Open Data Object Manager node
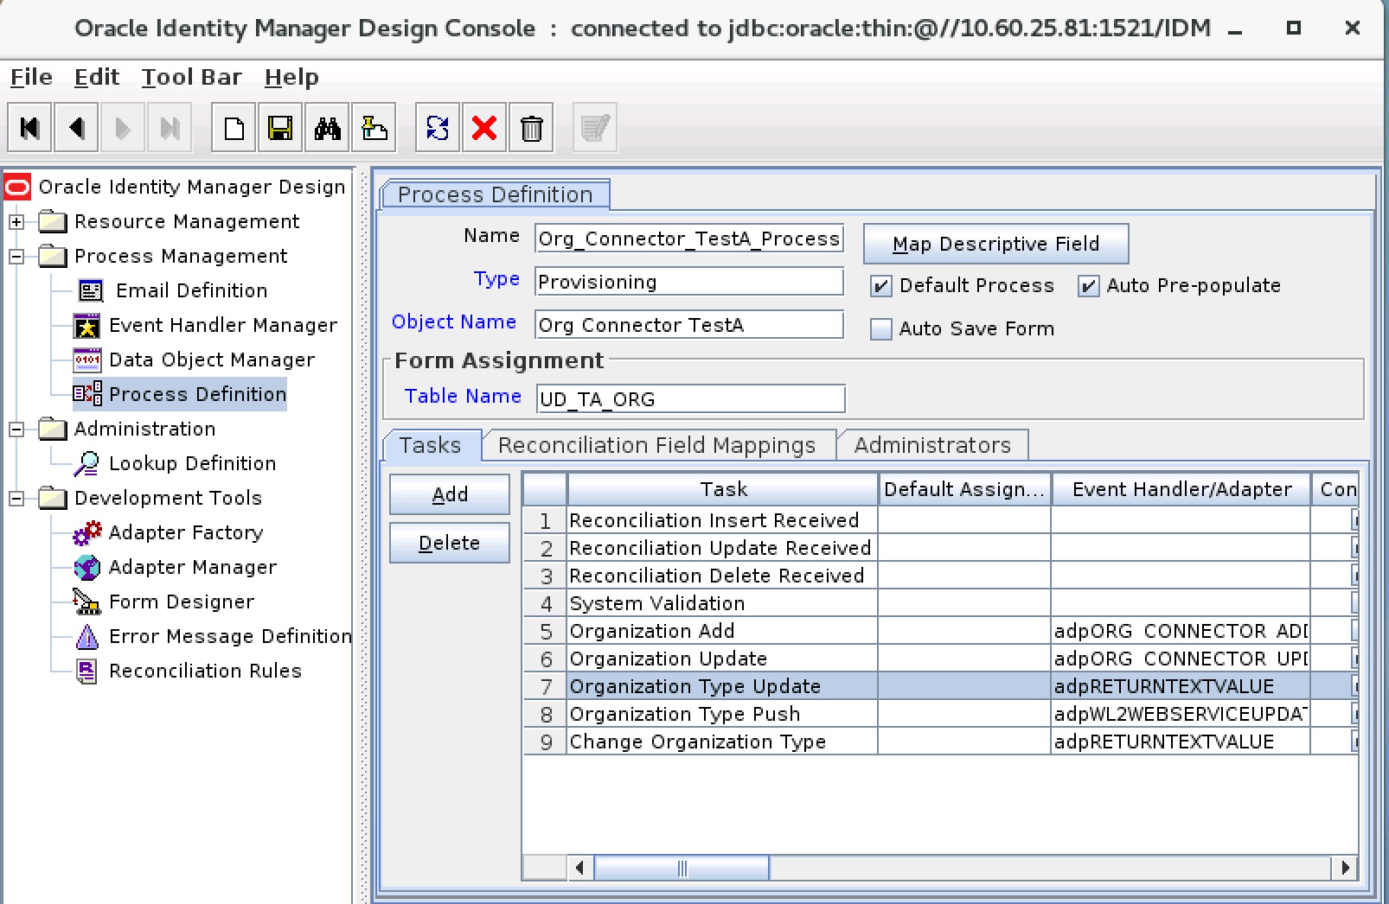 [x=211, y=360]
